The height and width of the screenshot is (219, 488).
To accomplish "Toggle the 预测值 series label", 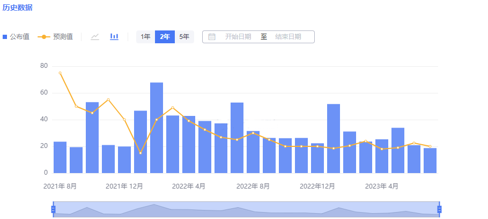I will pyautogui.click(x=63, y=37).
